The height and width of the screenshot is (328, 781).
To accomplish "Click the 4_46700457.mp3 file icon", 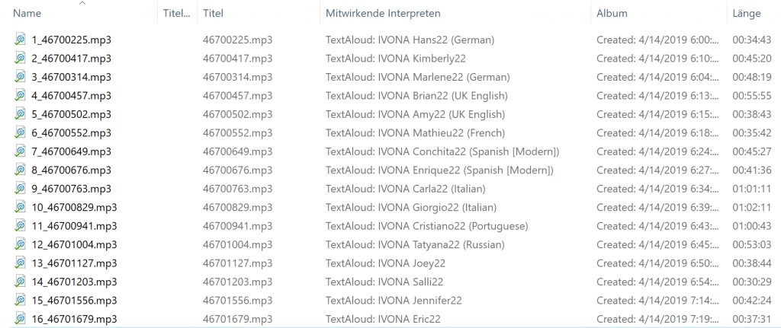I will click(x=20, y=95).
